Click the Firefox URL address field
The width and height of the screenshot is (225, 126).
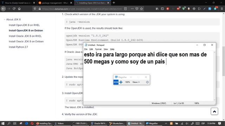pyautogui.click(x=82, y=9)
